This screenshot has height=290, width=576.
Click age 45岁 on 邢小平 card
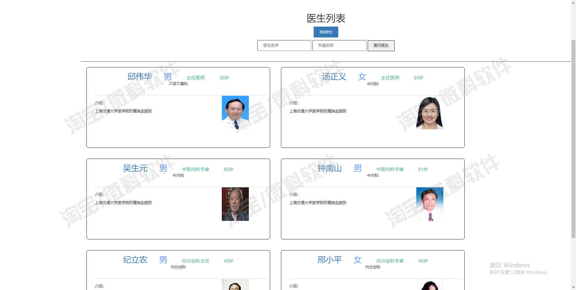tap(423, 261)
